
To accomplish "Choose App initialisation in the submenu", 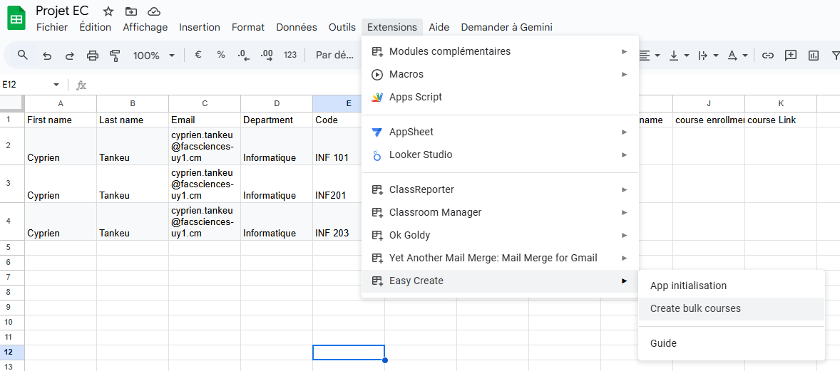I will click(x=688, y=286).
